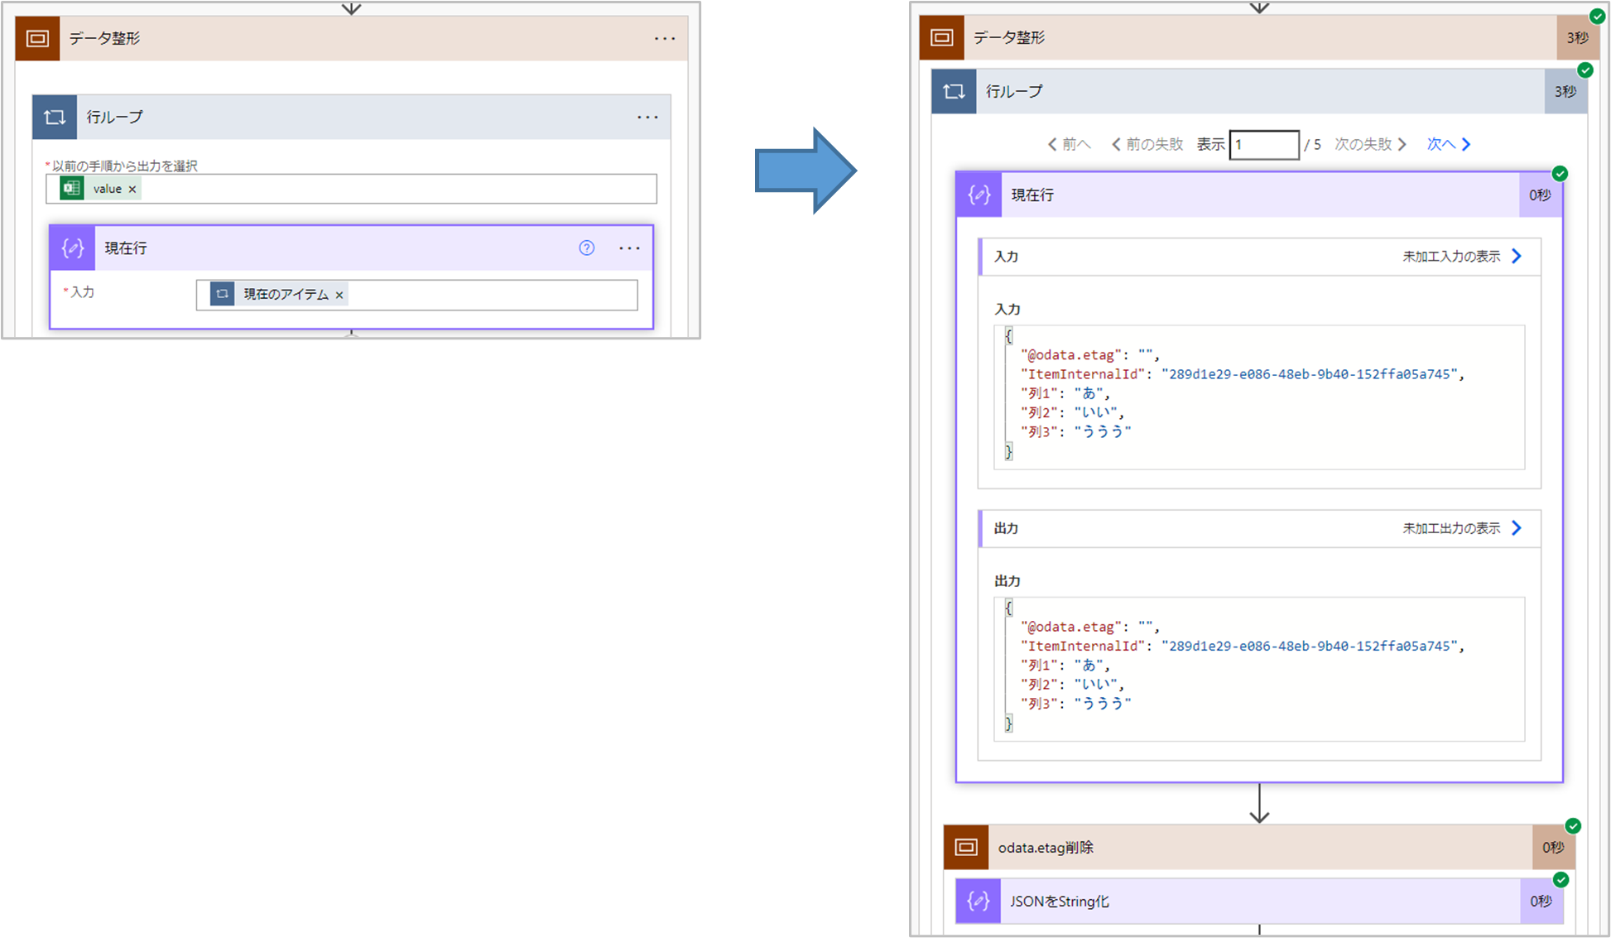
Task: Click the odata.etag削除 scope icon
Action: pyautogui.click(x=966, y=847)
